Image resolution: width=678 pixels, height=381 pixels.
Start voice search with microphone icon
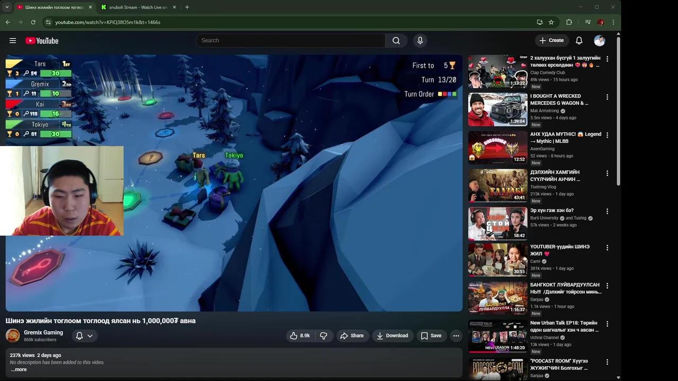pyautogui.click(x=420, y=41)
